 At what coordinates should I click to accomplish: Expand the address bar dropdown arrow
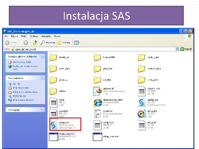click(x=177, y=49)
